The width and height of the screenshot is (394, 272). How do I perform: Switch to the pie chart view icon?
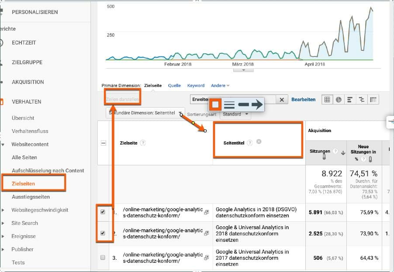click(339, 100)
